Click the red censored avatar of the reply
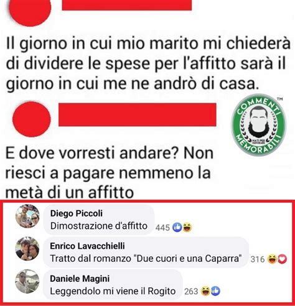The height and width of the screenshot is (306, 295). pyautogui.click(x=32, y=119)
